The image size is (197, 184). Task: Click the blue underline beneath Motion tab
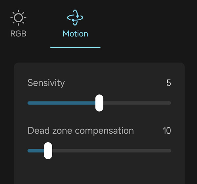click(x=75, y=47)
